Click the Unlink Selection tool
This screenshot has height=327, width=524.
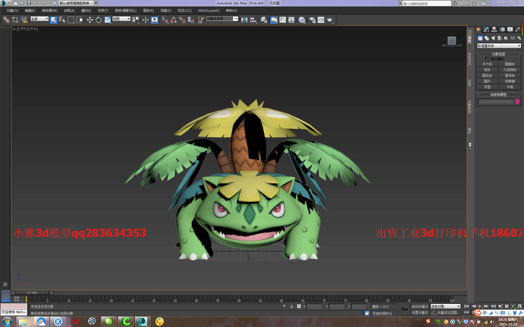tap(15, 20)
